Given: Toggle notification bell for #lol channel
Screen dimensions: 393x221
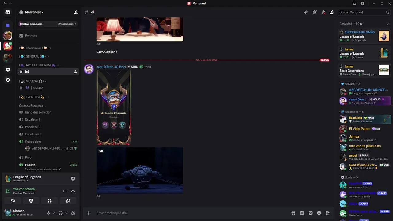Looking at the screenshot, I should pyautogui.click(x=314, y=12).
